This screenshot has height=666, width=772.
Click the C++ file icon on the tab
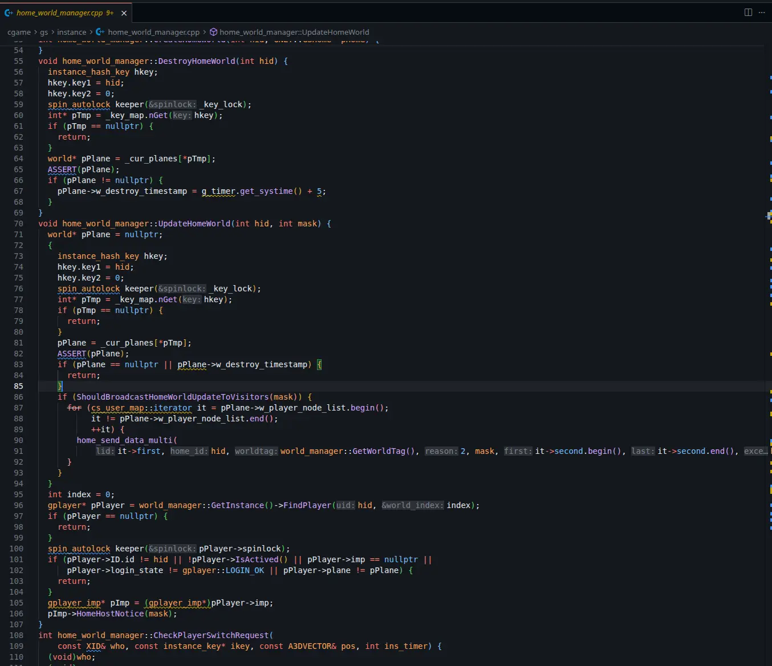9,13
